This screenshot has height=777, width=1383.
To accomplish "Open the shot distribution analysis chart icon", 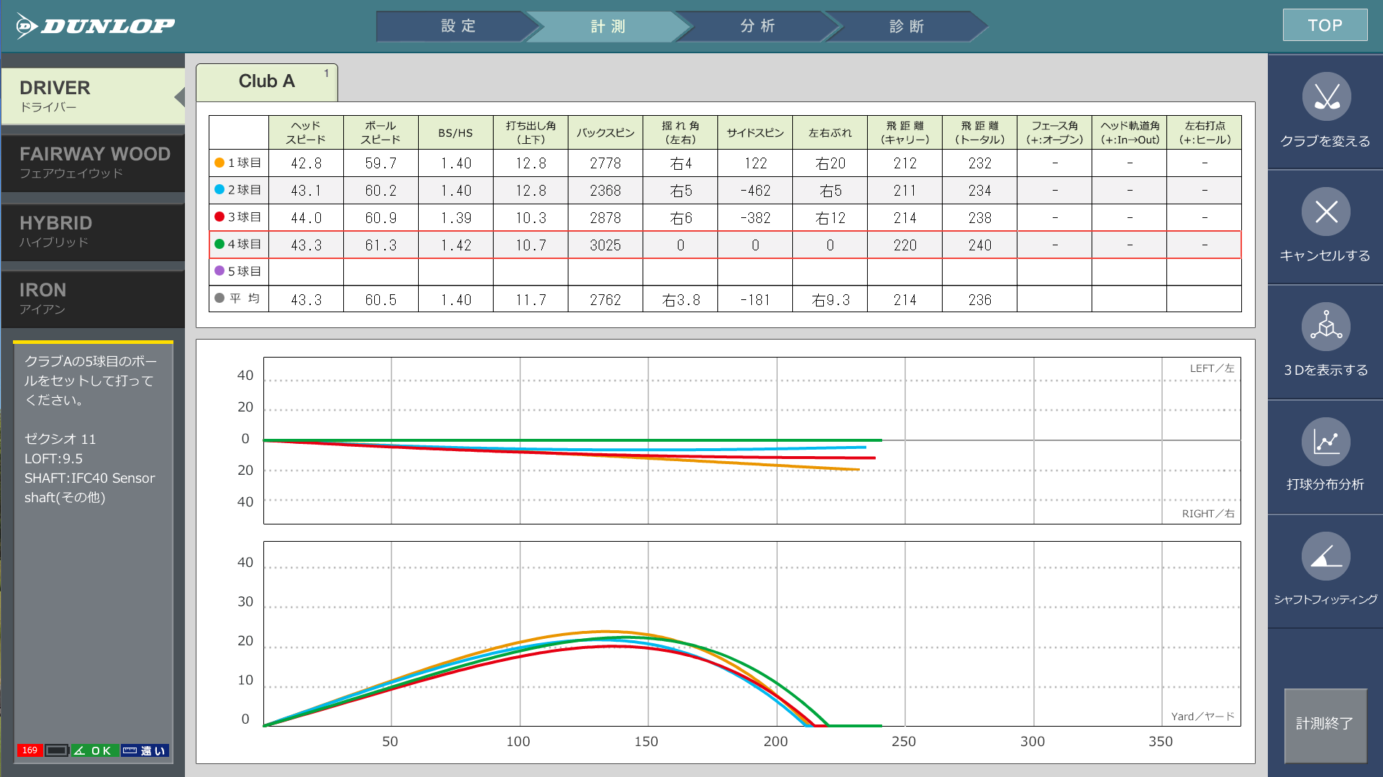I will tap(1325, 442).
